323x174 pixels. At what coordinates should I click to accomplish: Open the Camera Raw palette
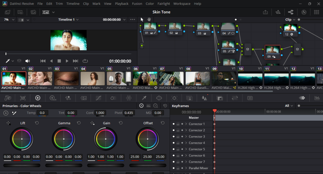click(x=8, y=98)
